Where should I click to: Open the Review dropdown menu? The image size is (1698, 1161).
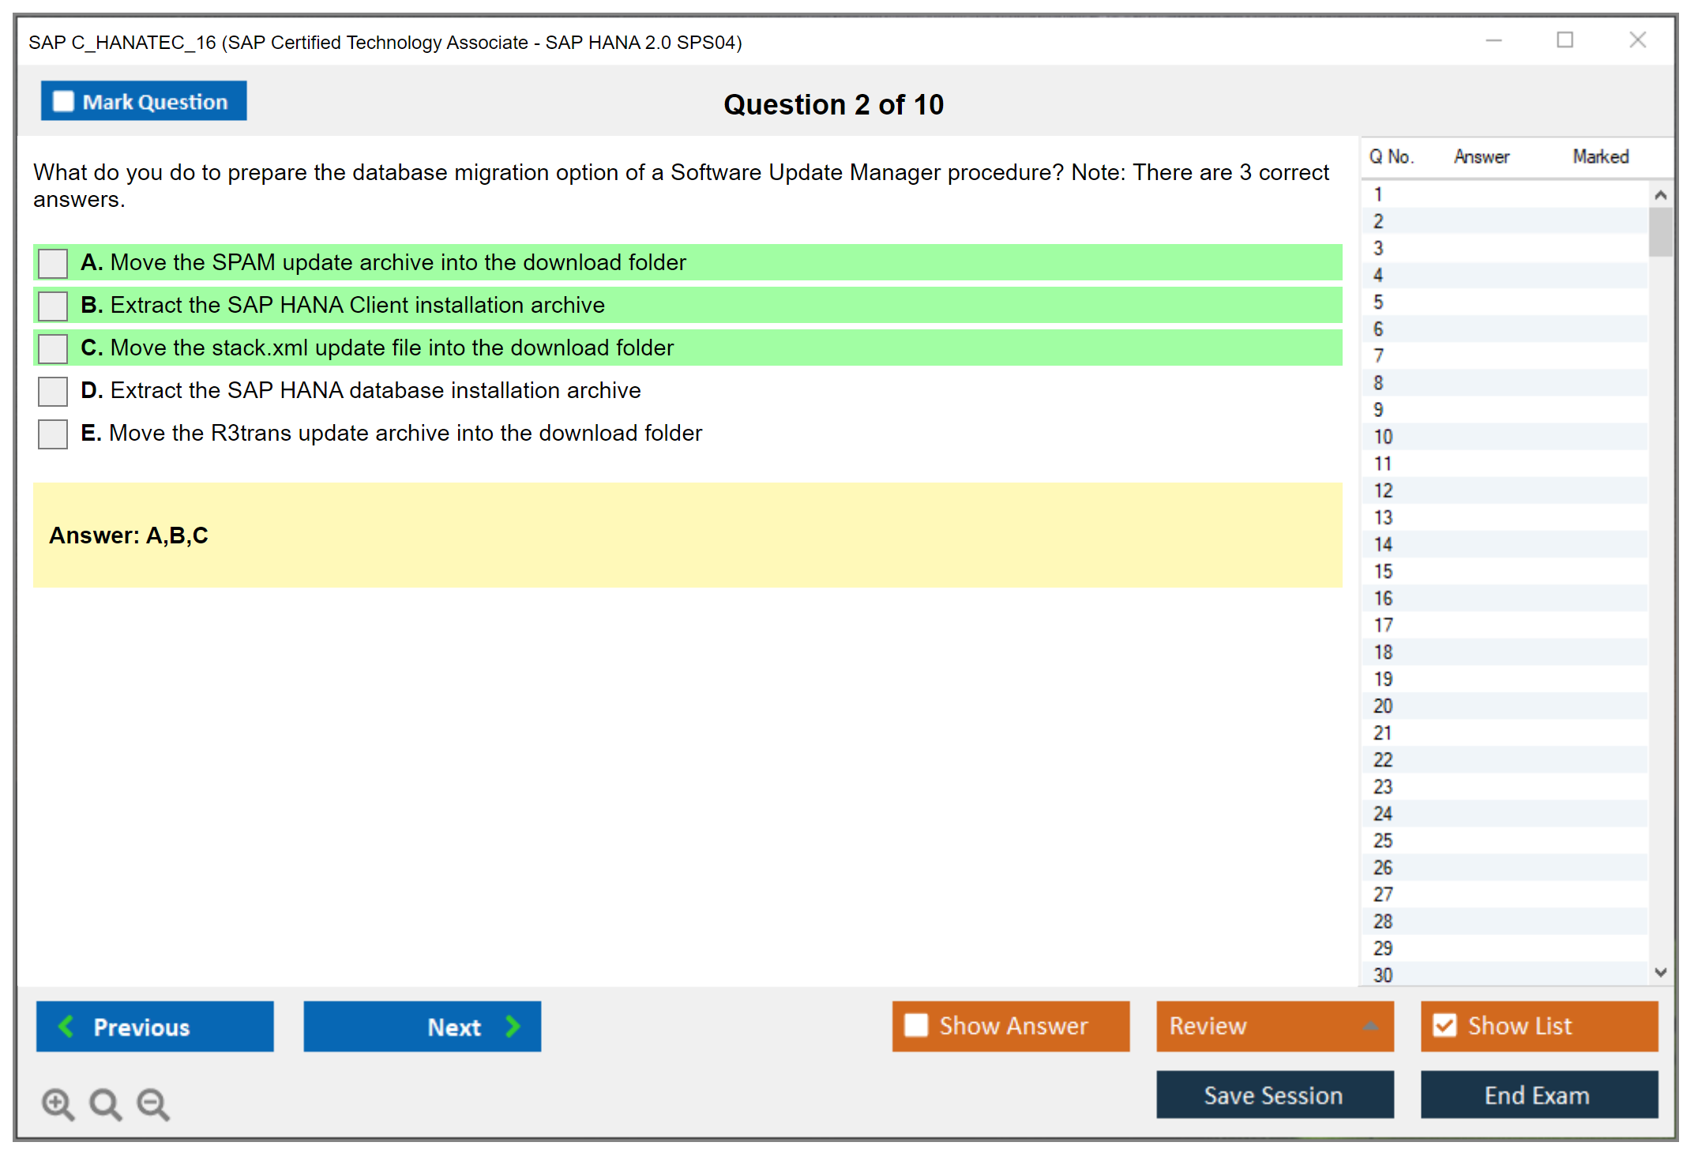(1370, 1026)
